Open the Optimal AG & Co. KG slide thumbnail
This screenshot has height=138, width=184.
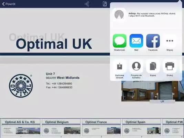pyautogui.click(x=21, y=127)
